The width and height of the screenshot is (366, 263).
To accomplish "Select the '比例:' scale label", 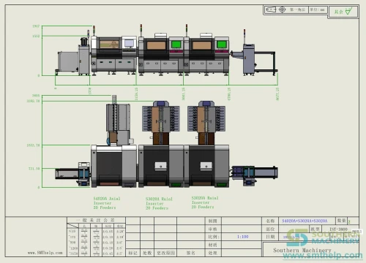I will click(x=214, y=237).
